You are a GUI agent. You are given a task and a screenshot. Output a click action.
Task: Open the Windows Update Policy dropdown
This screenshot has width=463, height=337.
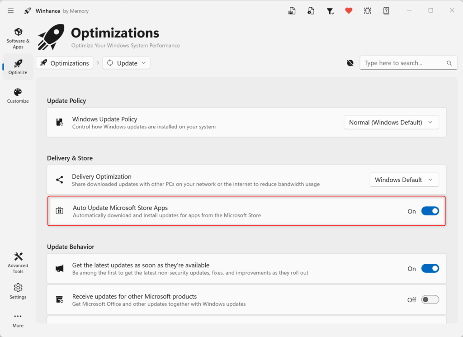click(x=391, y=122)
